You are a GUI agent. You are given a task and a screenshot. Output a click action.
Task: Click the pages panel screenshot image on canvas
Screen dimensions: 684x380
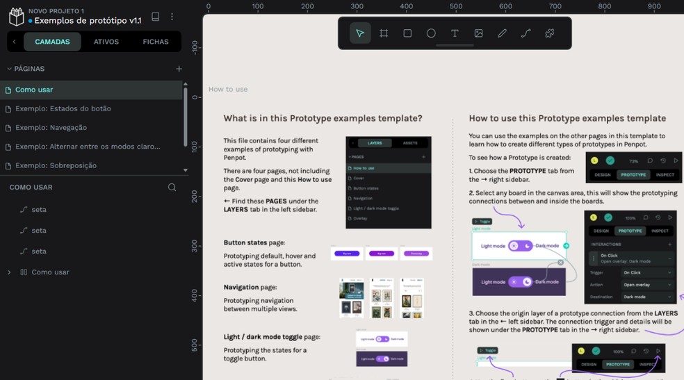(389, 183)
